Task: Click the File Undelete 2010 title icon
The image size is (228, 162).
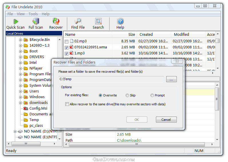Action: click(8, 7)
